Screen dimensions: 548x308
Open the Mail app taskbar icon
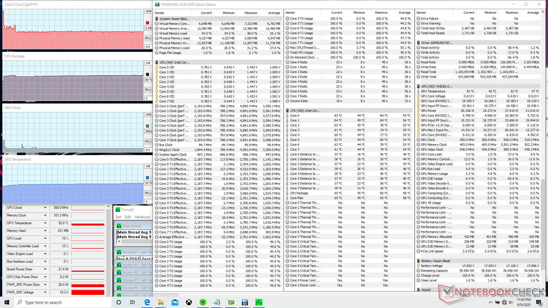175,302
